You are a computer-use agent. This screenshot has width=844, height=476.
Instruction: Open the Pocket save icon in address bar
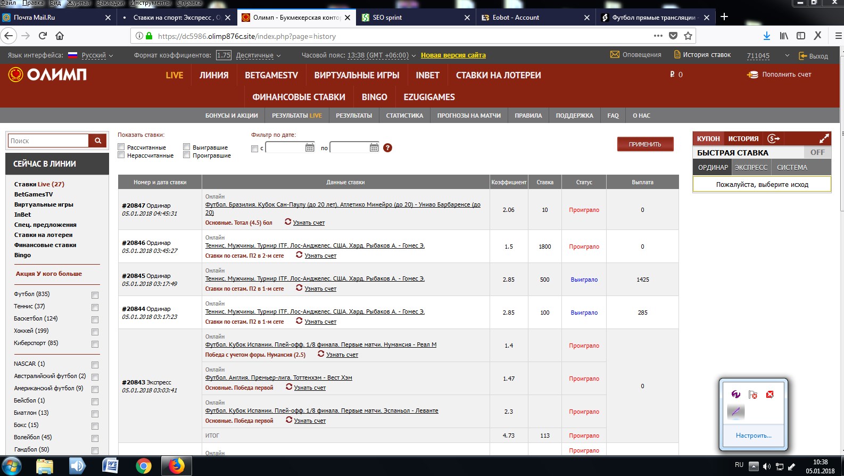pos(673,36)
